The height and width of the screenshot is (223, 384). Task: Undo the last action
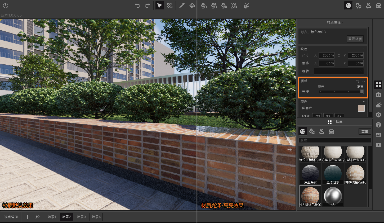coord(137,6)
